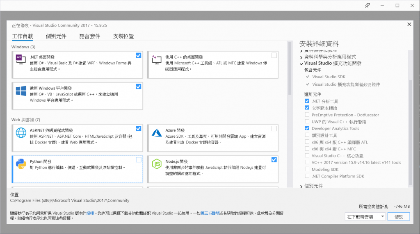Enable Visual Studio C++ 核心功能 option
This screenshot has height=234, width=420.
point(307,155)
